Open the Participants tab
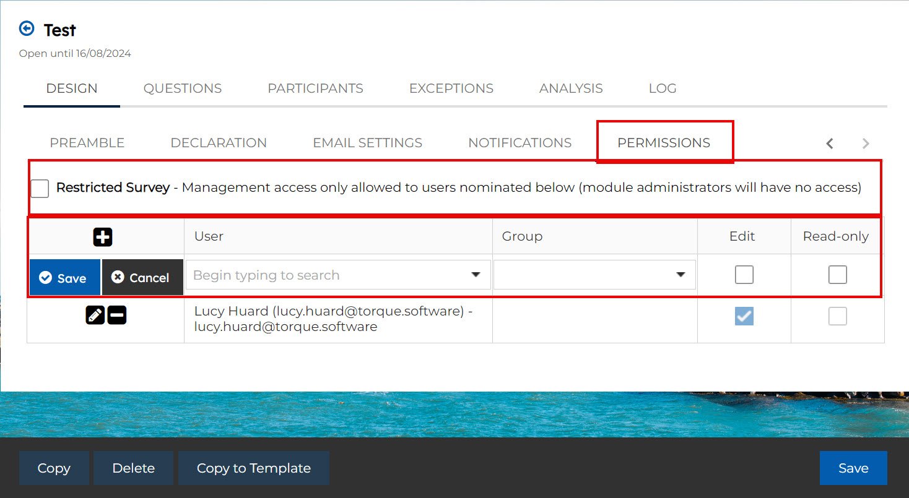Viewport: 909px width, 498px height. [315, 88]
